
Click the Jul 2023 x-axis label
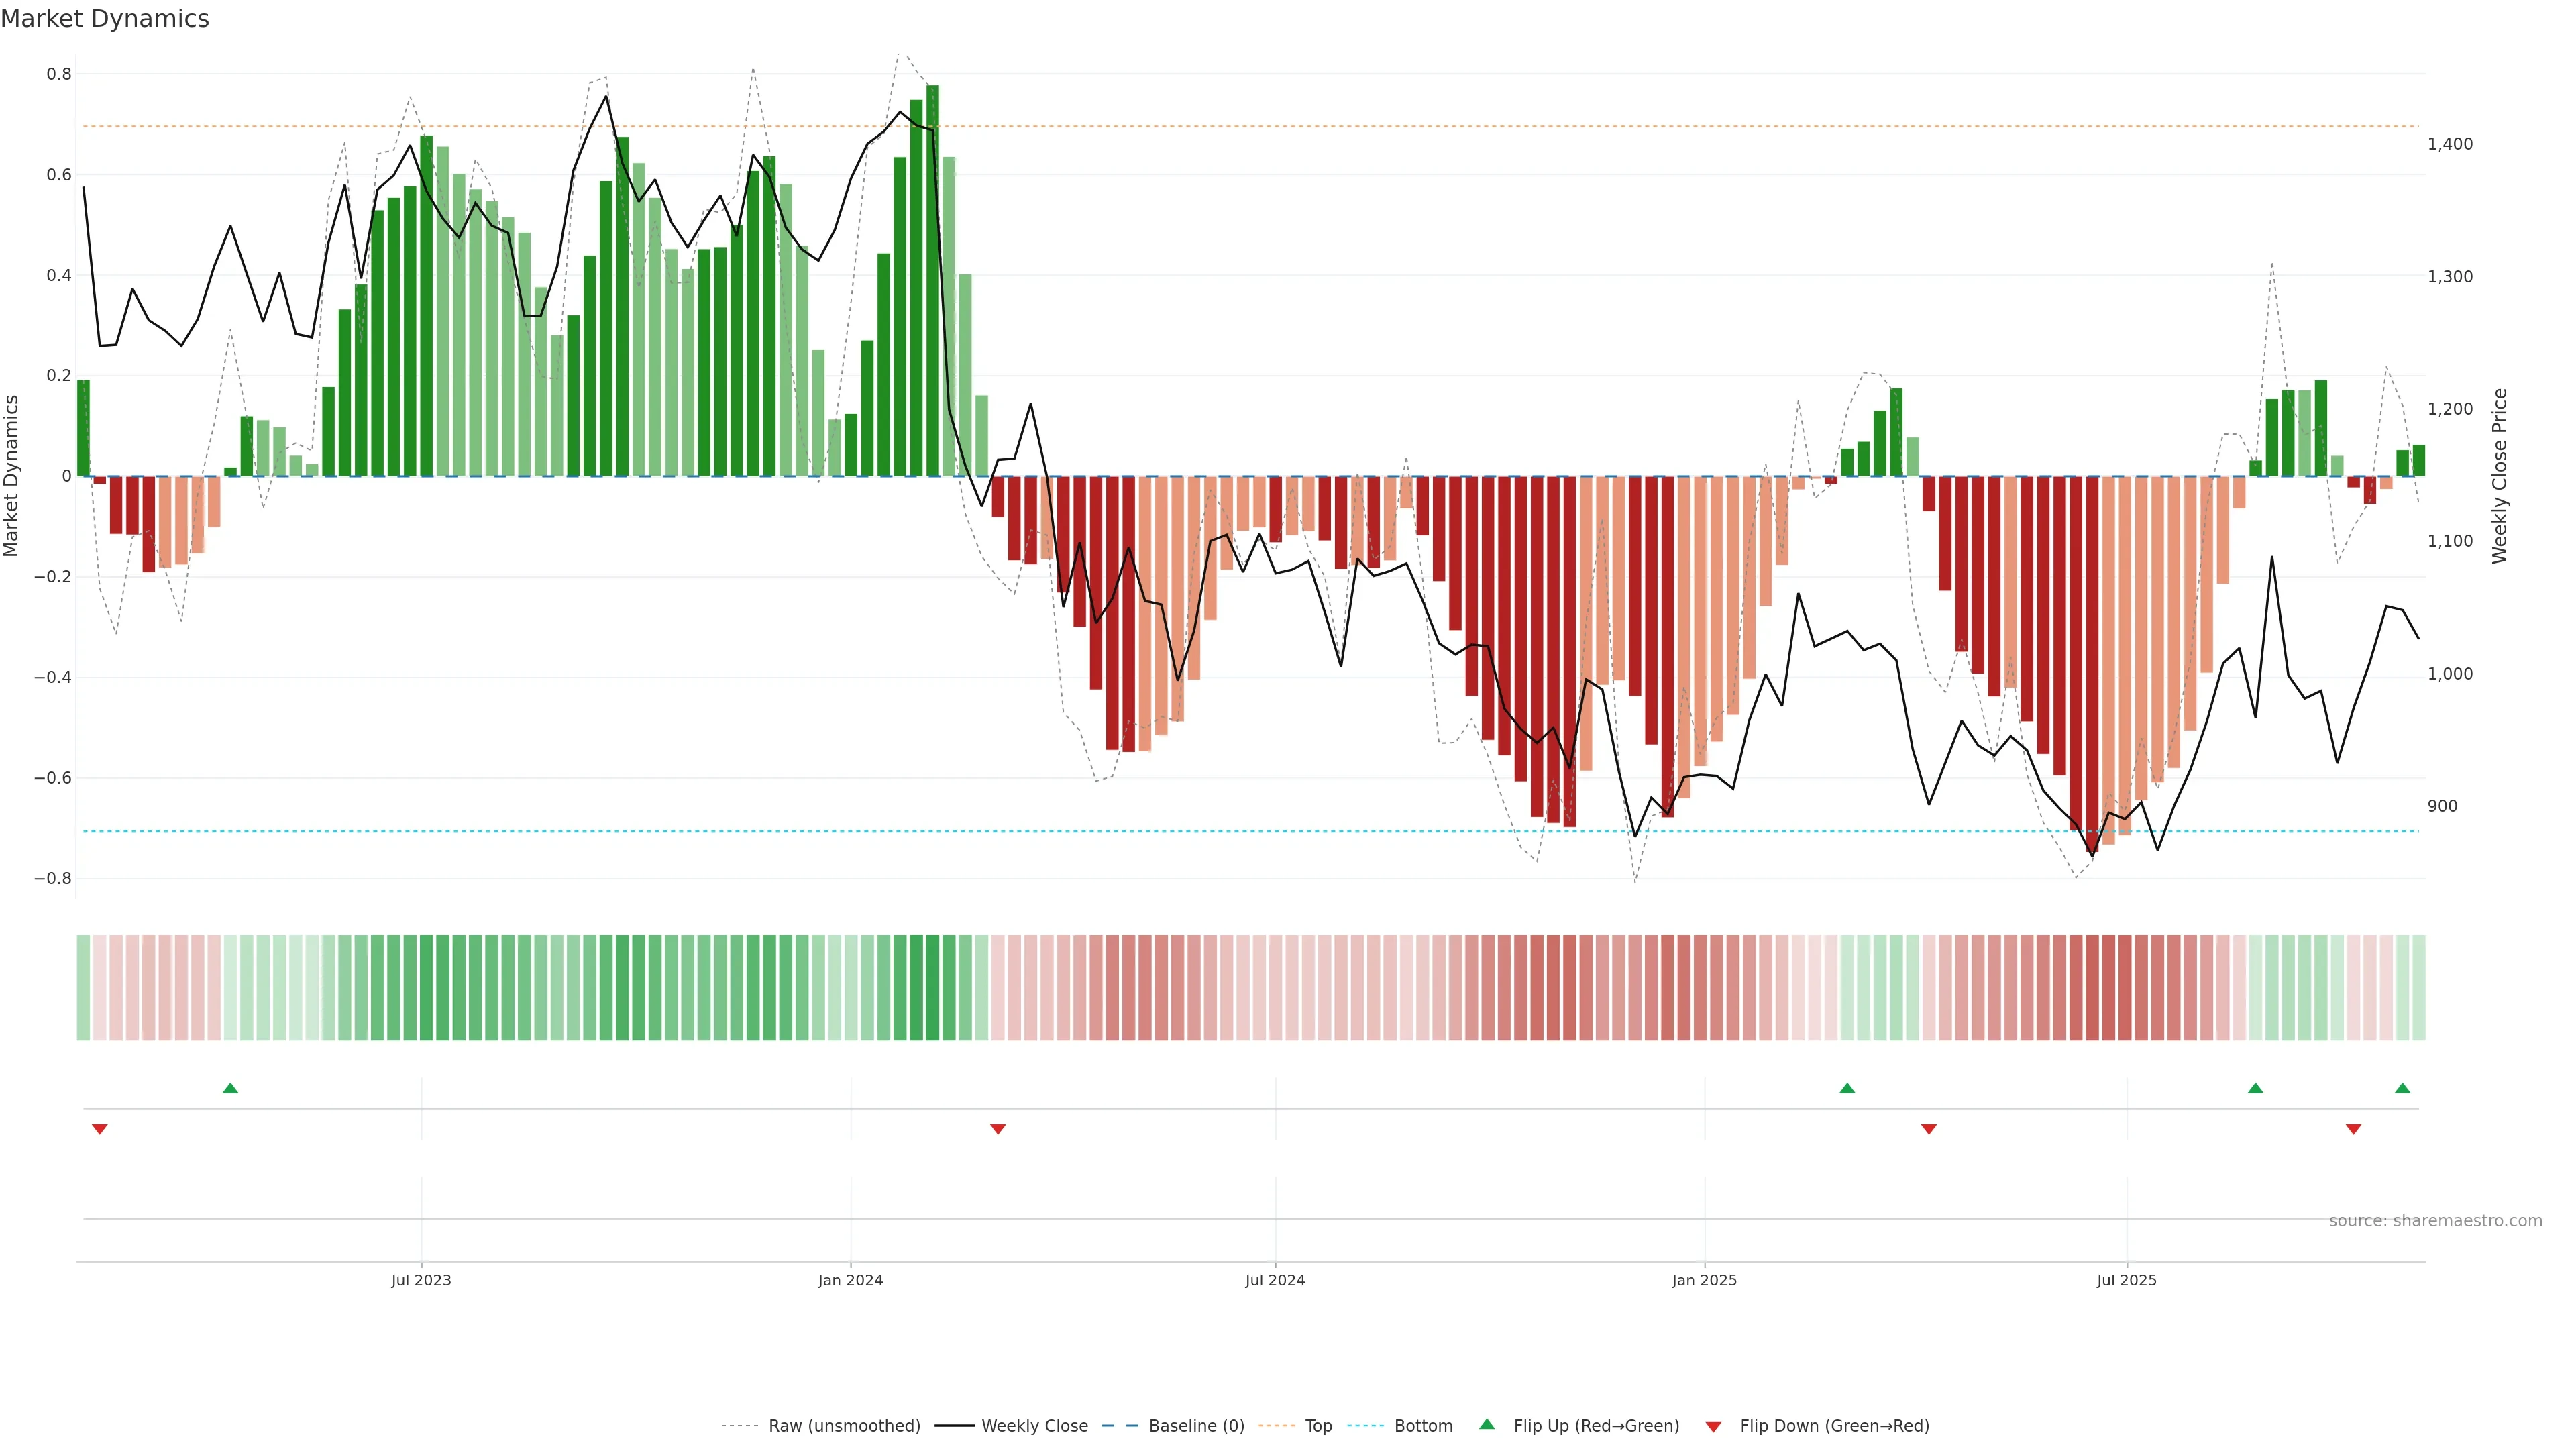pos(421,1280)
